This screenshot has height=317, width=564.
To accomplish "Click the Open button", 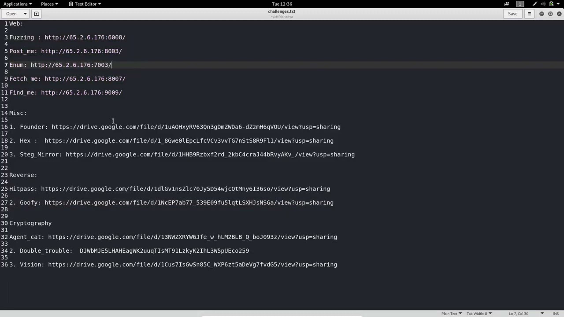I will 11,14.
